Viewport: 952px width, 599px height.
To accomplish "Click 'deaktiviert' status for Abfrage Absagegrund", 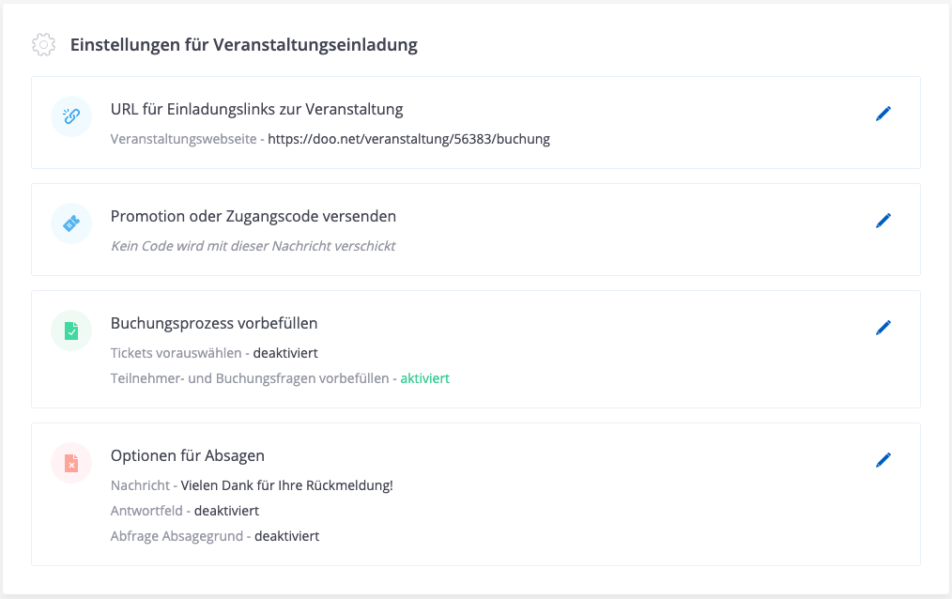I will tap(286, 536).
